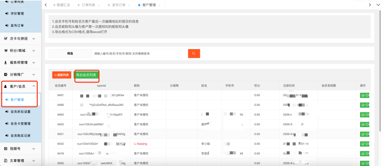
Task: Click the arrow icon beside 会员购买记录
Action: coord(7,136)
